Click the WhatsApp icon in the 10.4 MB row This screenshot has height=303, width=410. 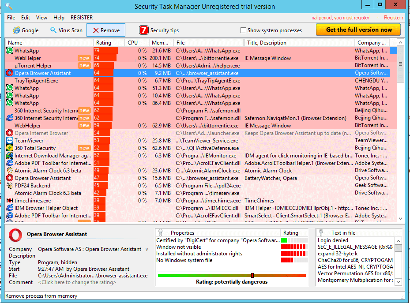pyautogui.click(x=10, y=96)
